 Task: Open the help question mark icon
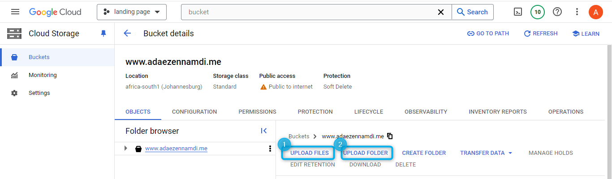557,12
